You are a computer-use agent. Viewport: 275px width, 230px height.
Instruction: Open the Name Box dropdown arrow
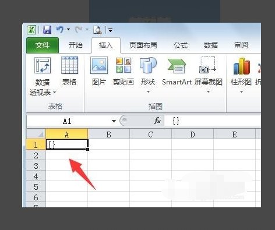pos(114,121)
